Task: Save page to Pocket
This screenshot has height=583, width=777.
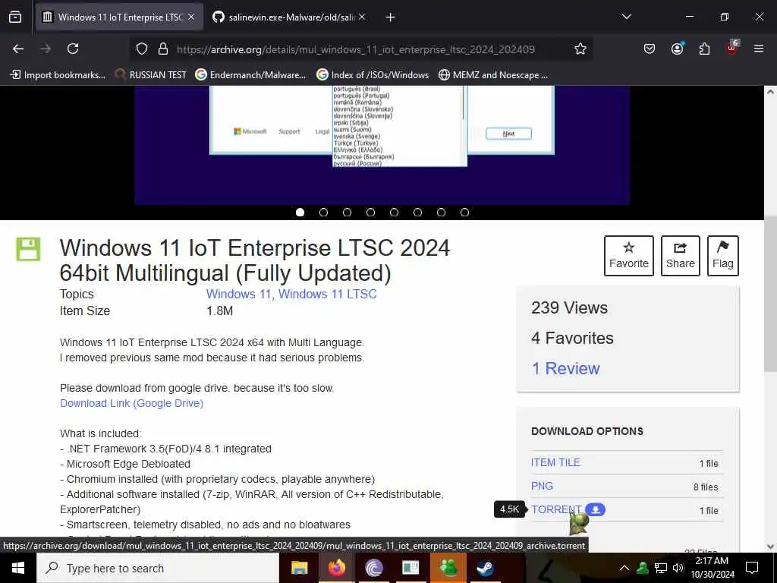Action: pos(650,49)
